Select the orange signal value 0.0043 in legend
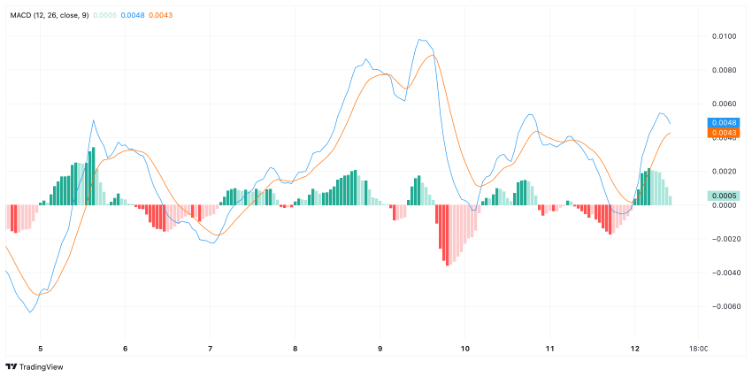The width and height of the screenshot is (752, 377). [x=161, y=15]
